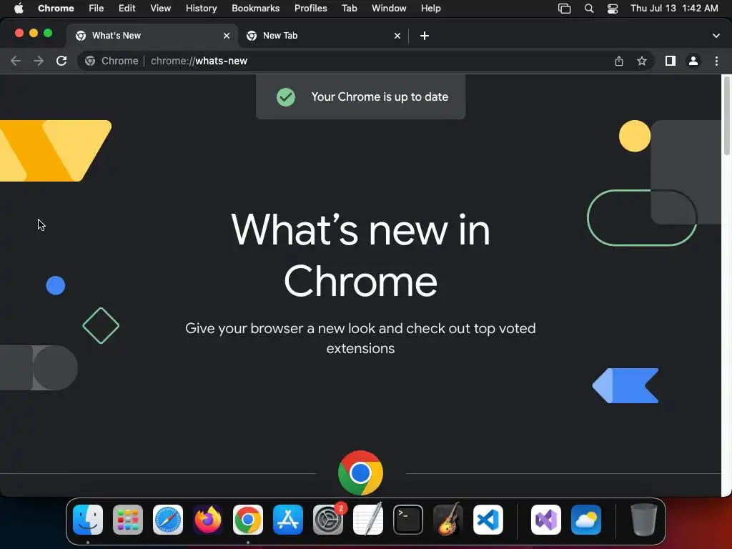Click the forward navigation arrow
Viewport: 732px width, 549px height.
tap(39, 61)
